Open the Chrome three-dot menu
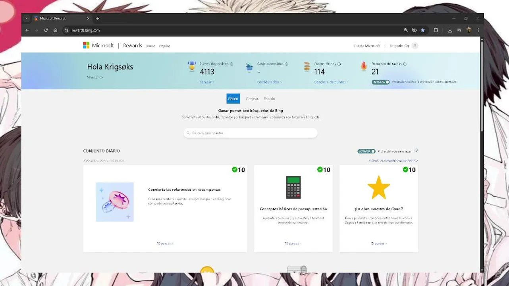 click(478, 30)
